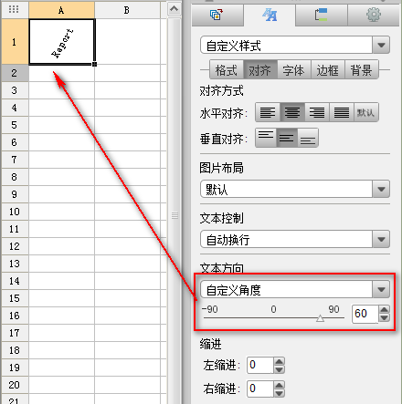Image resolution: width=402 pixels, height=404 pixels.
Task: Select row 1 header
Action: [x=15, y=42]
